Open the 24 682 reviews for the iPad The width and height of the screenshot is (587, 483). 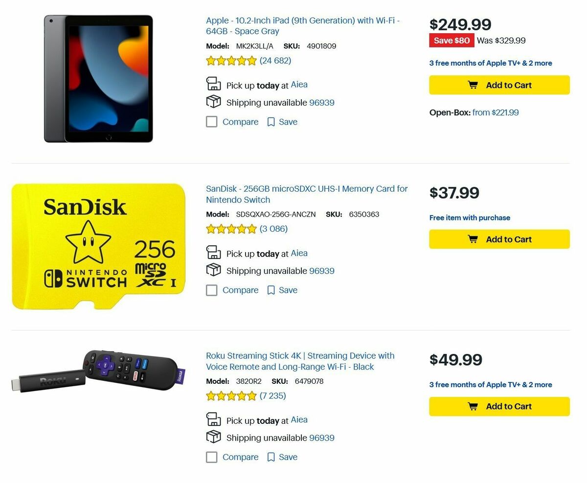pyautogui.click(x=275, y=60)
